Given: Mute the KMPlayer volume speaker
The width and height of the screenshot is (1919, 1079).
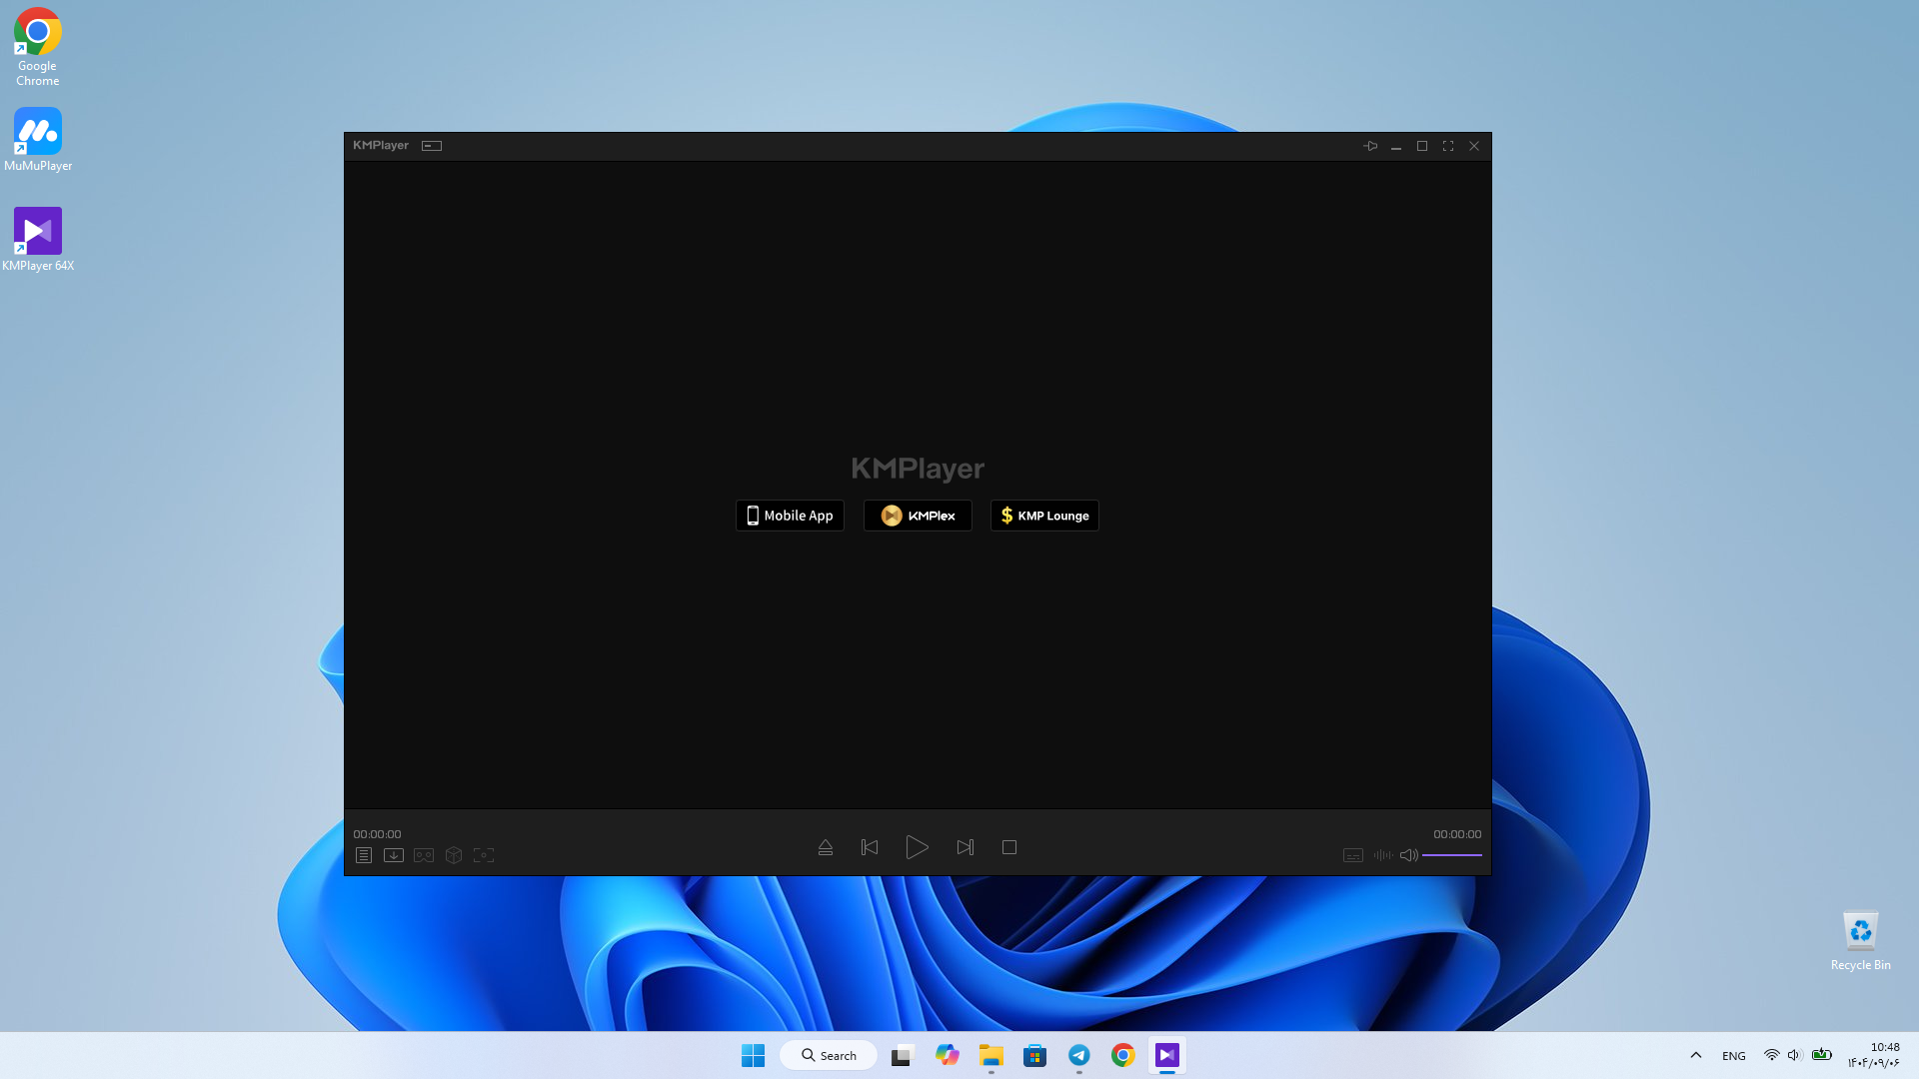Looking at the screenshot, I should pos(1409,855).
